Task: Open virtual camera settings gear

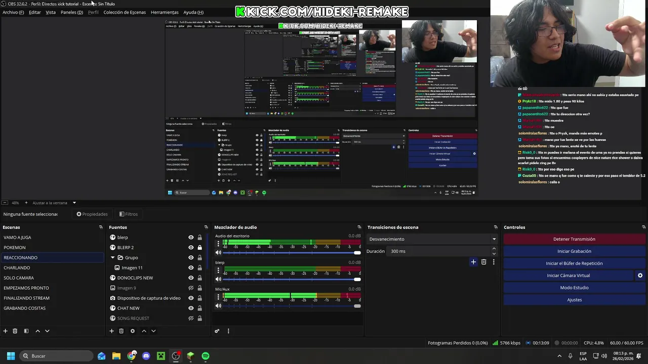Action: [640, 276]
